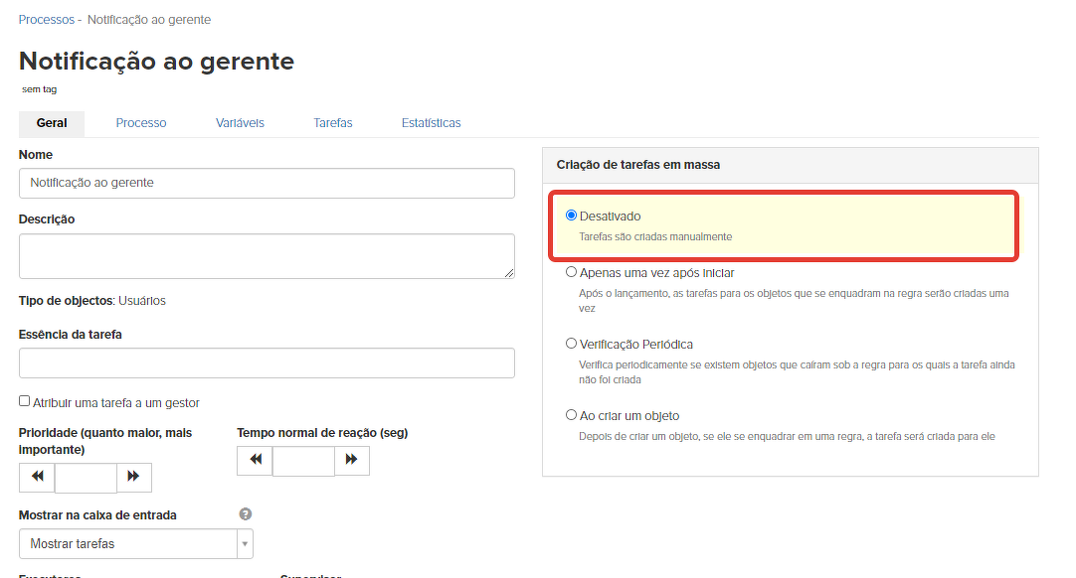
Task: Choose the 'Verificação Periódica' radio button
Action: click(x=571, y=344)
